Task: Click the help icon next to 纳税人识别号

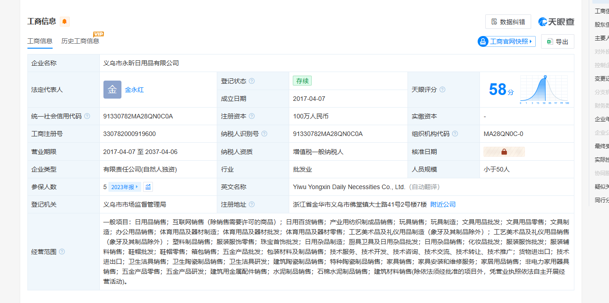Action: (x=264, y=134)
